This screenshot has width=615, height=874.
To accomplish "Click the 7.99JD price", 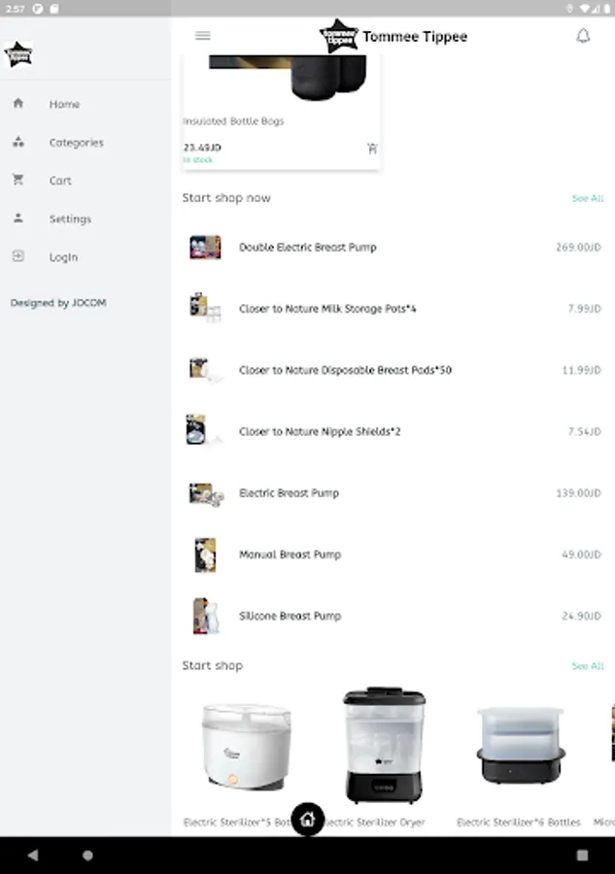I will point(584,309).
